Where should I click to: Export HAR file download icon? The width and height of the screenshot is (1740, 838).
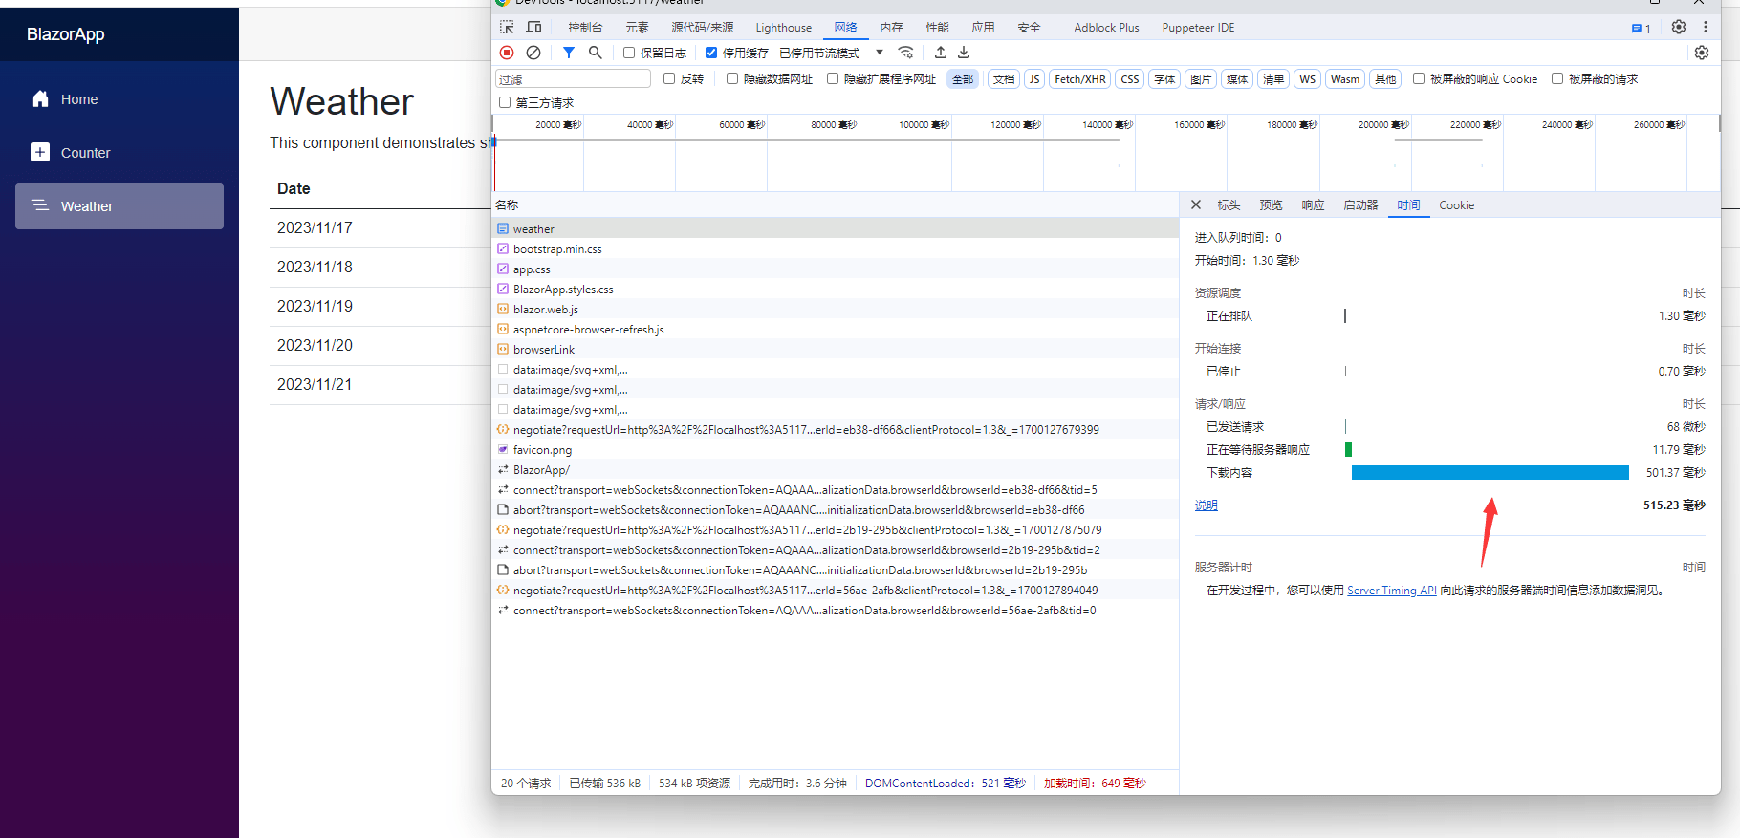pyautogui.click(x=964, y=53)
